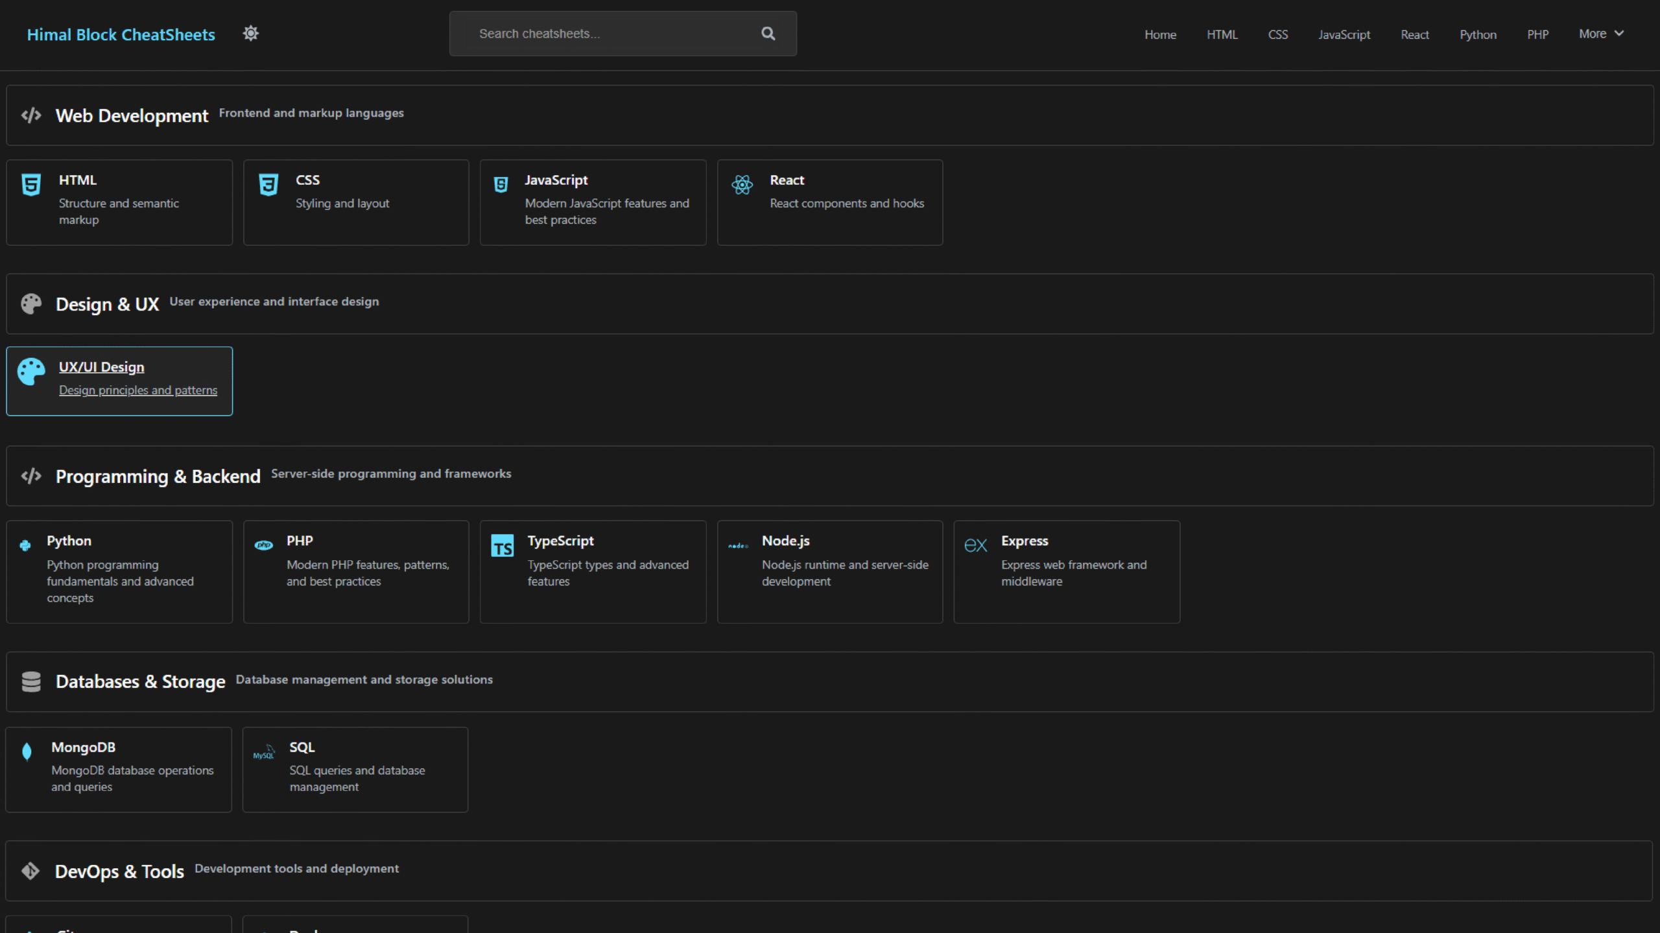
Task: Click the Design & UX palette header icon
Action: click(x=31, y=303)
